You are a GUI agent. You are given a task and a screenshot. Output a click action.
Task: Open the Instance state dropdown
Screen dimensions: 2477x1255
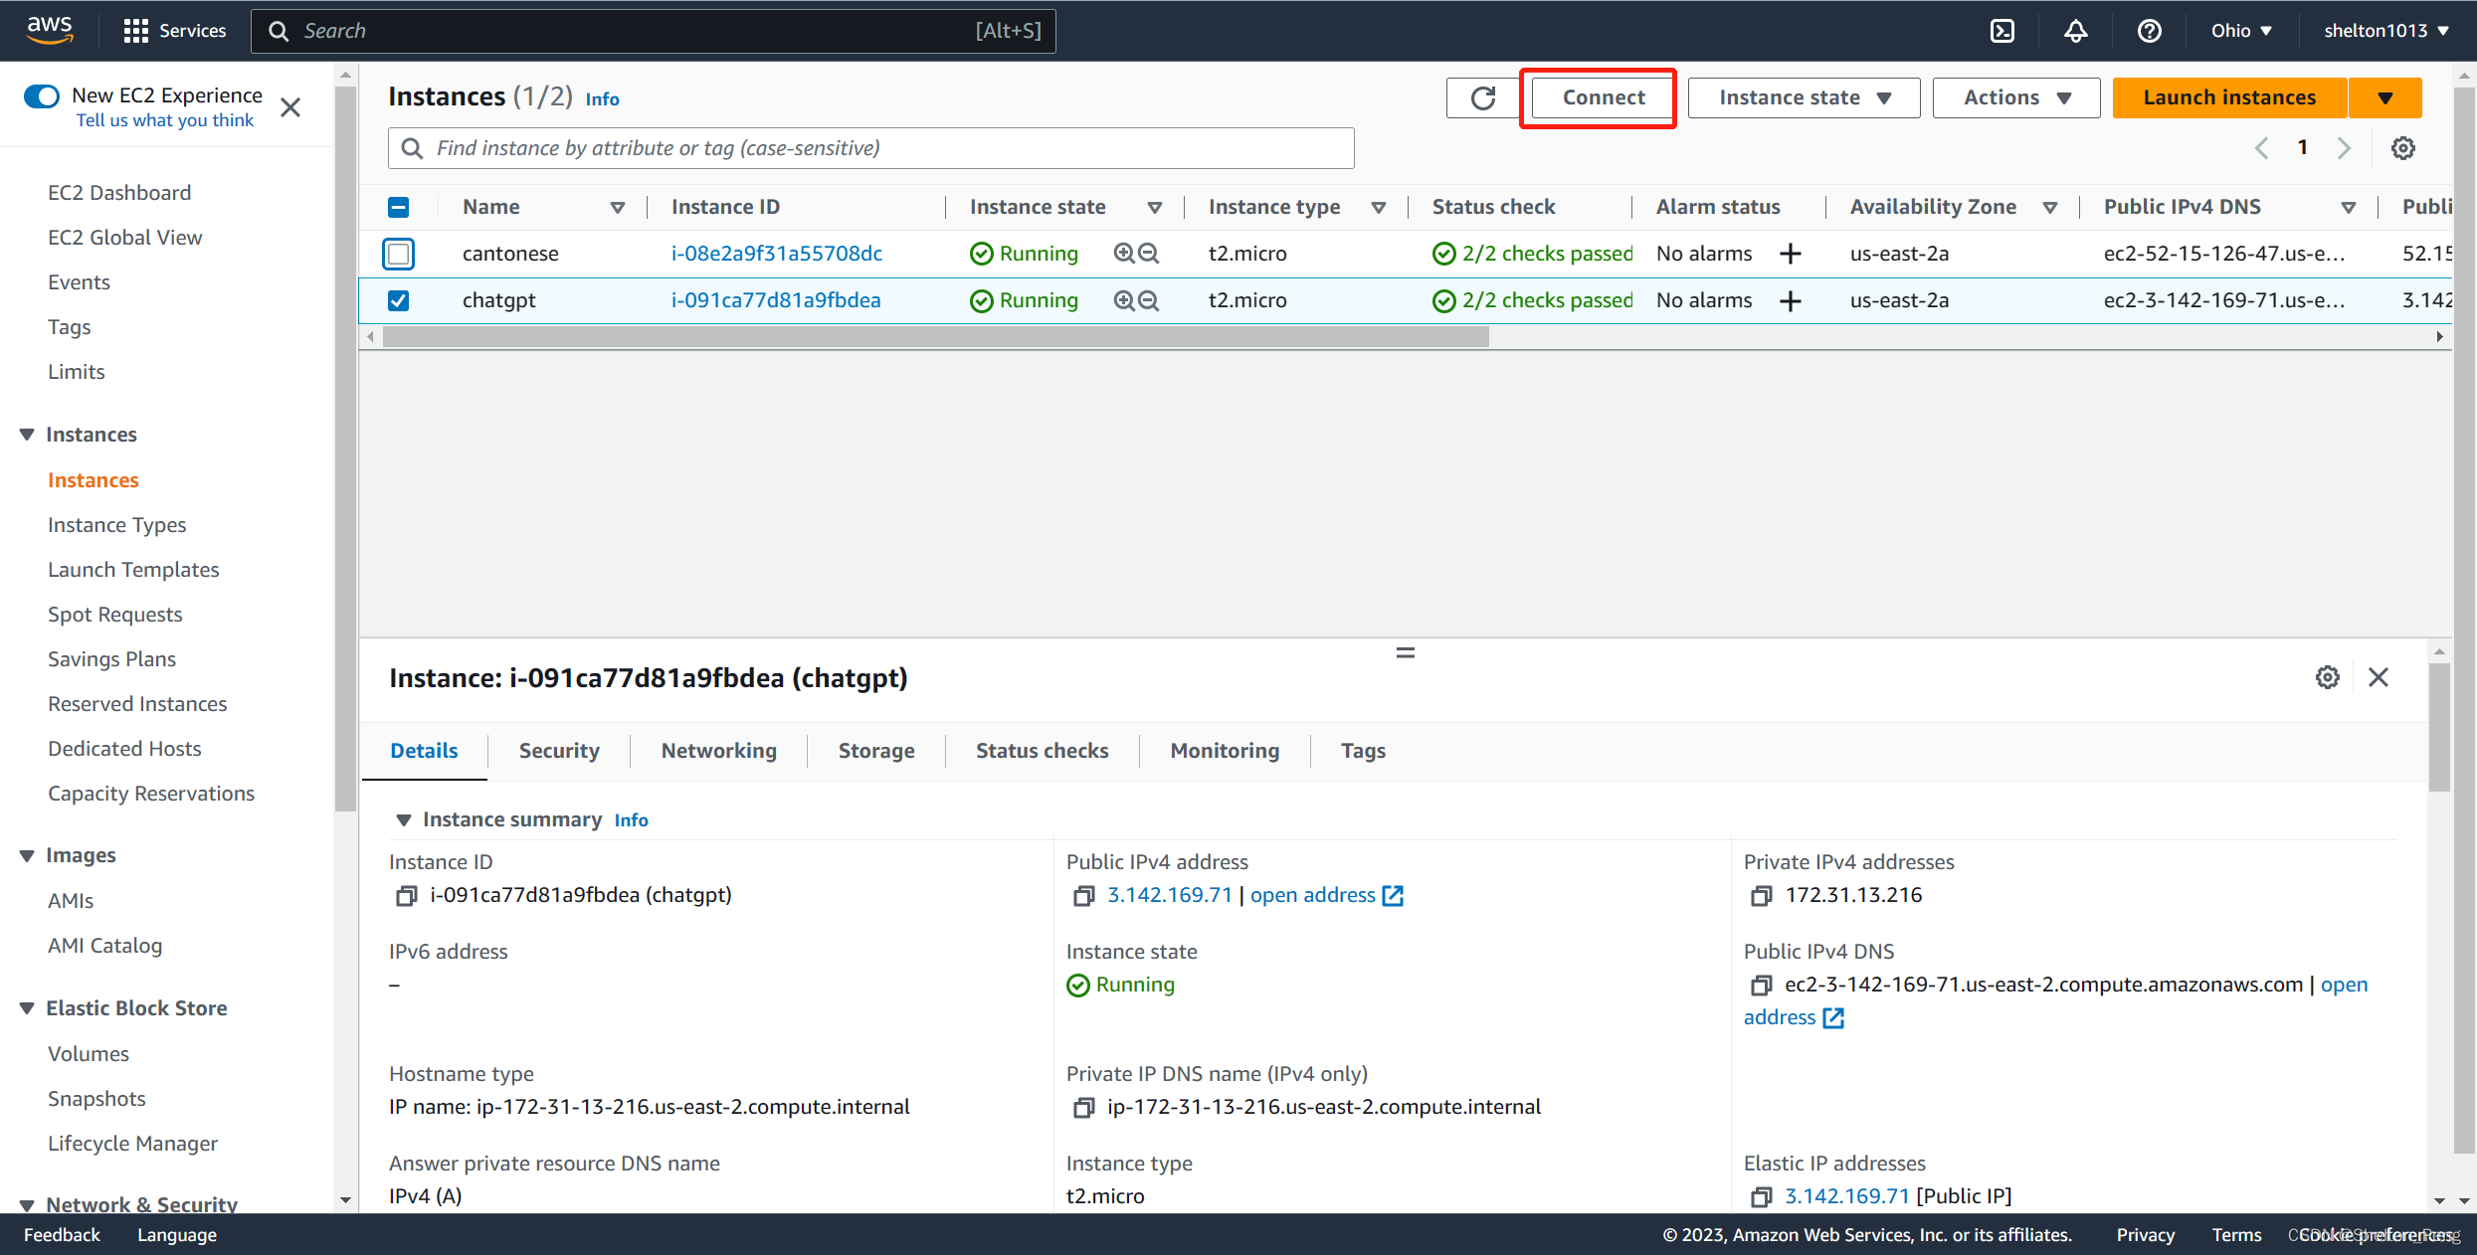coord(1804,97)
